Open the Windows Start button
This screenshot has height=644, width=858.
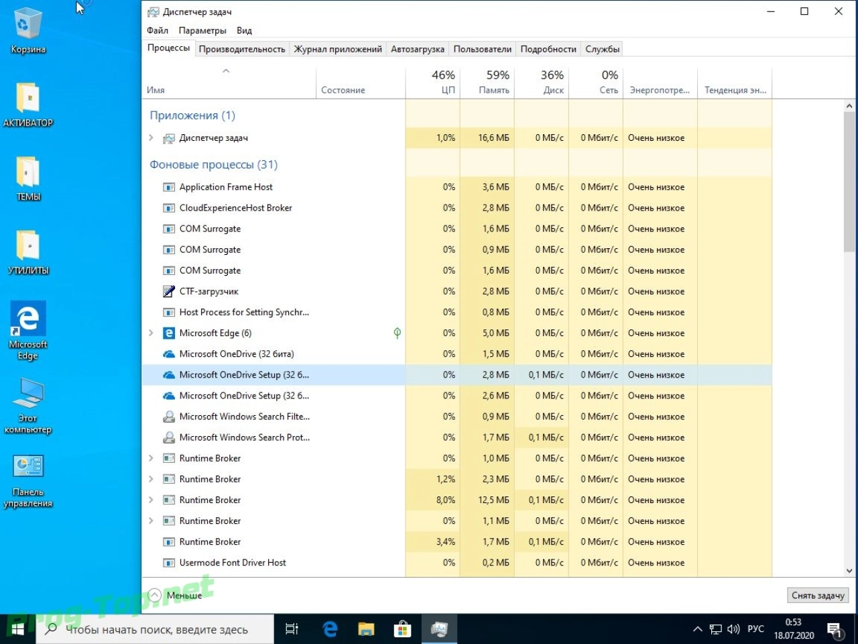[x=17, y=629]
